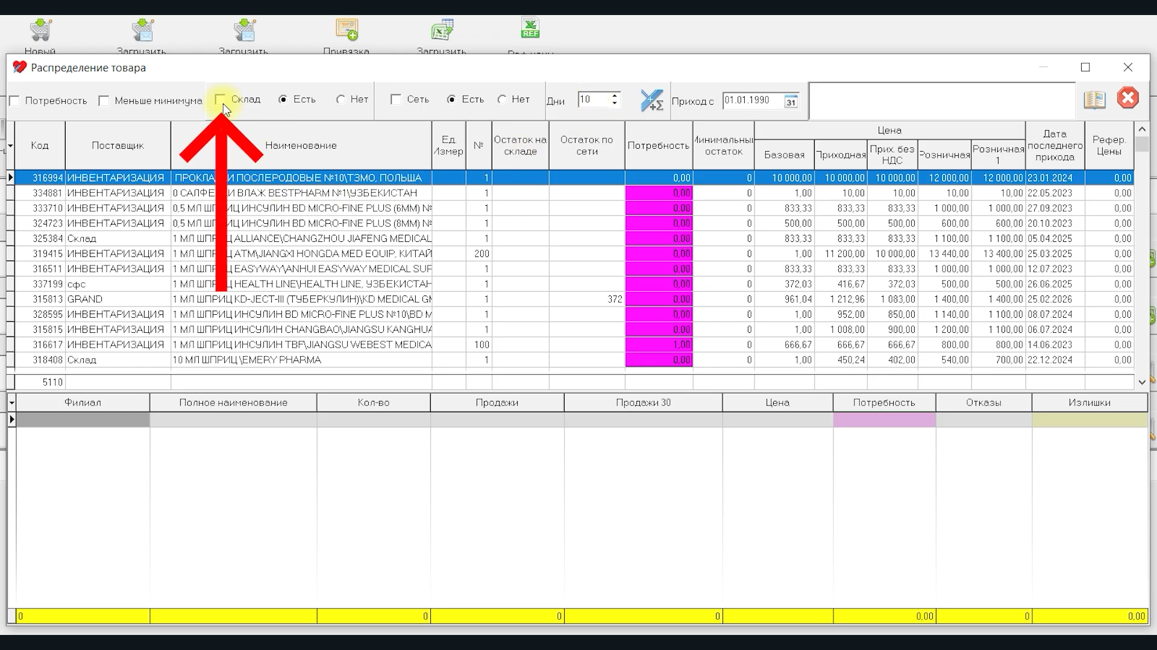The width and height of the screenshot is (1157, 650).
Task: Click the upper grid scroll up arrow
Action: [1141, 129]
